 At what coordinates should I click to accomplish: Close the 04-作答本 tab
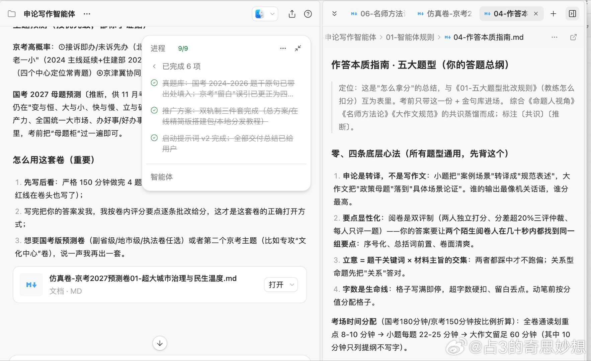536,14
